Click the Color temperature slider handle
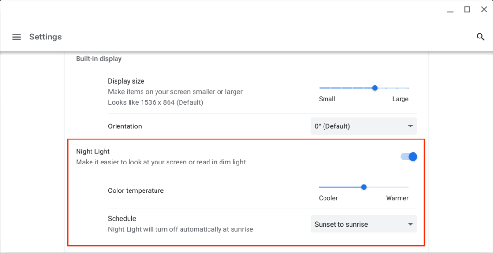 pos(364,187)
